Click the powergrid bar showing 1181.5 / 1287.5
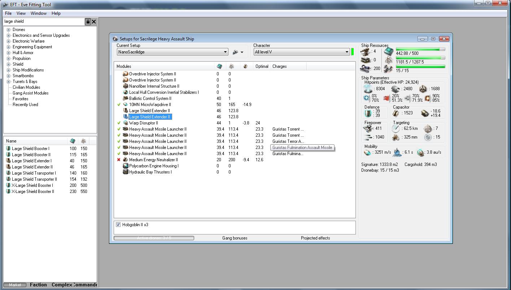511x290 pixels. (x=420, y=58)
